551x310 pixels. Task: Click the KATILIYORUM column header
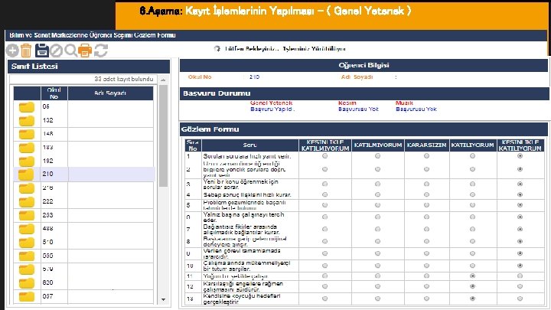(x=473, y=145)
